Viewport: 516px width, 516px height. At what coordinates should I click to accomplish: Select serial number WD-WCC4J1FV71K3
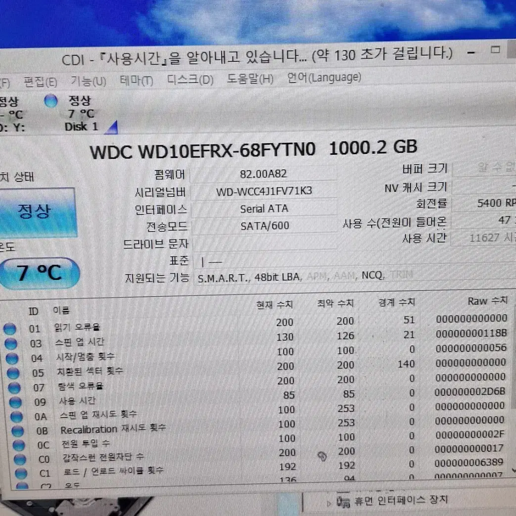(264, 191)
